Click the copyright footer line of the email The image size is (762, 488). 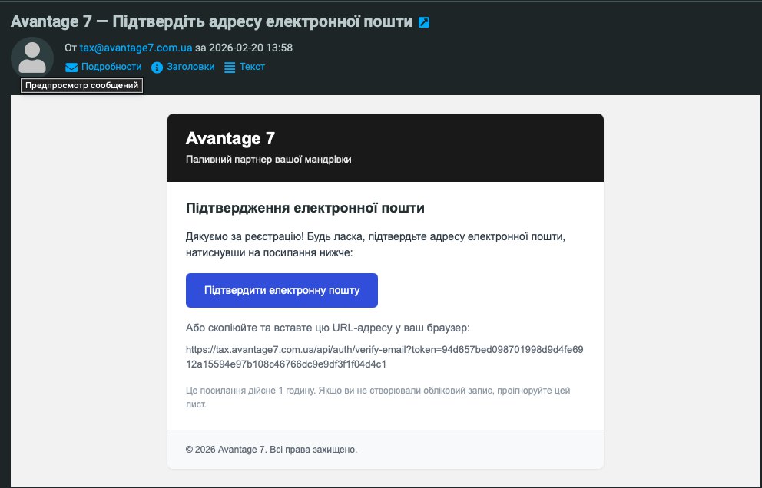(271, 450)
